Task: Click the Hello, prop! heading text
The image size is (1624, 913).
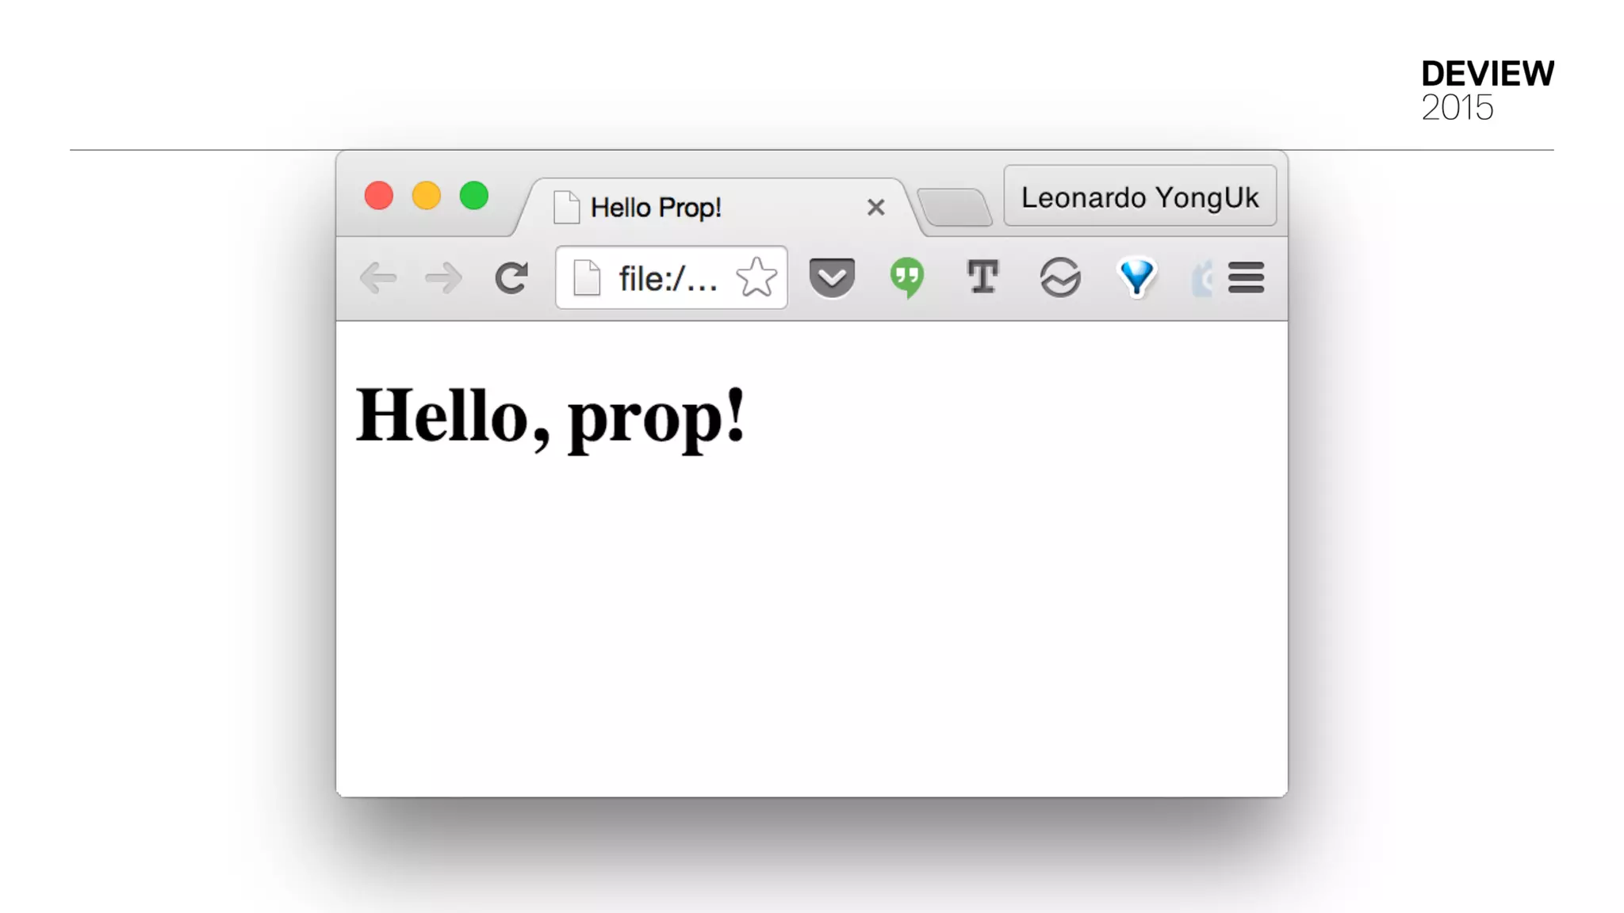Action: [551, 418]
